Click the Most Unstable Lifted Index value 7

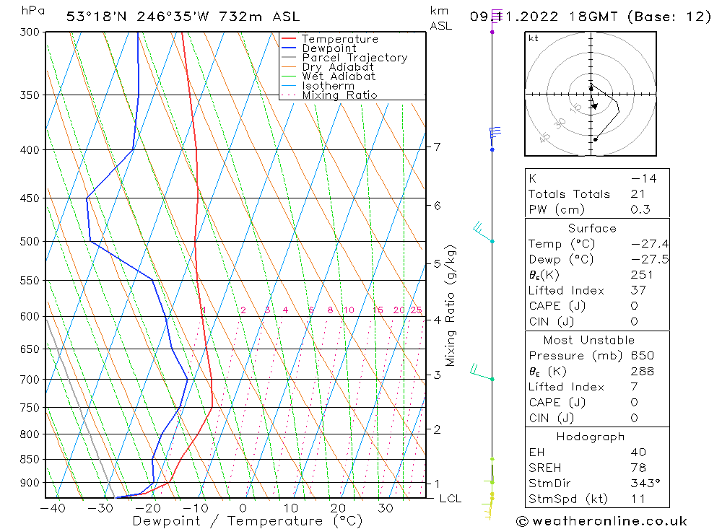coord(635,387)
